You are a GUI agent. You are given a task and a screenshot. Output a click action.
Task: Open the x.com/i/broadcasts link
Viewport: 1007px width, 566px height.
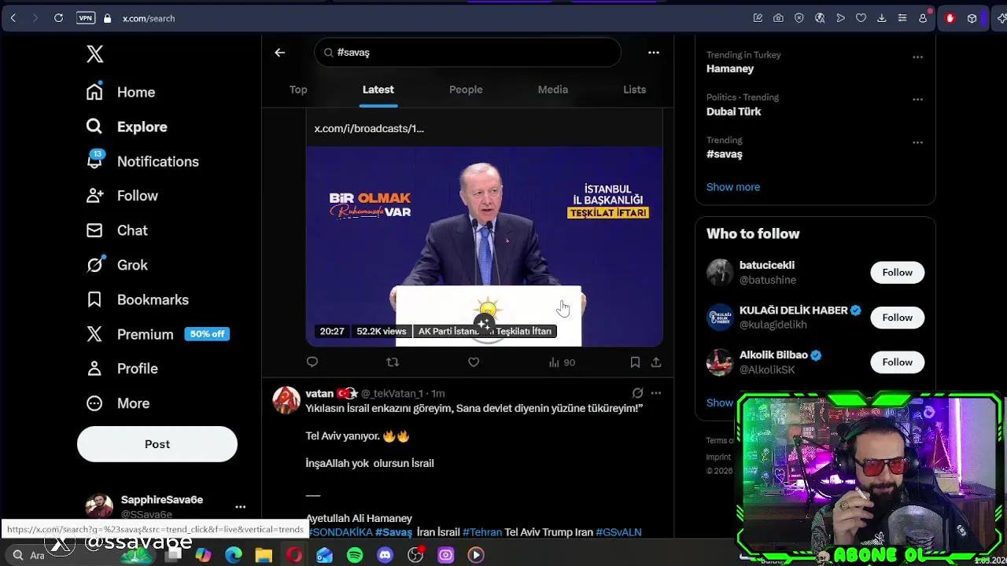[369, 128]
